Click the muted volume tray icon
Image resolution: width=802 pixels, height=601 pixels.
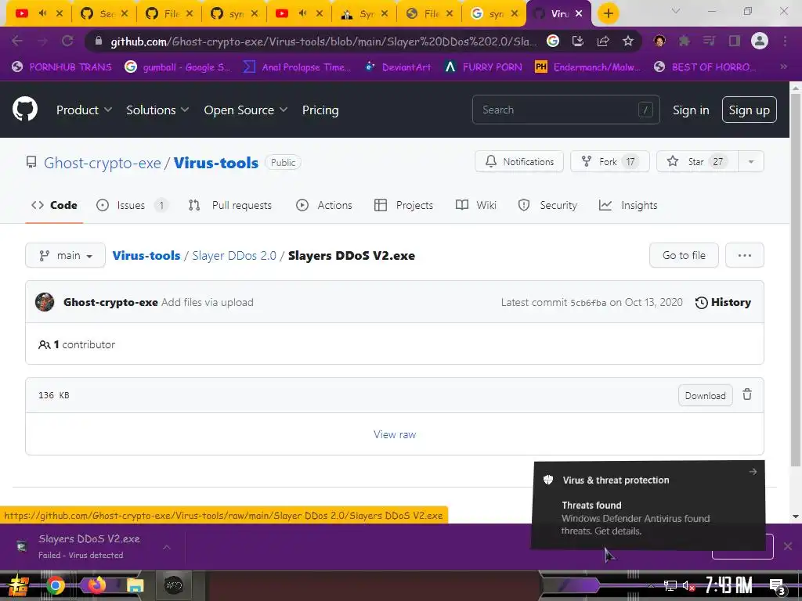coord(688,586)
